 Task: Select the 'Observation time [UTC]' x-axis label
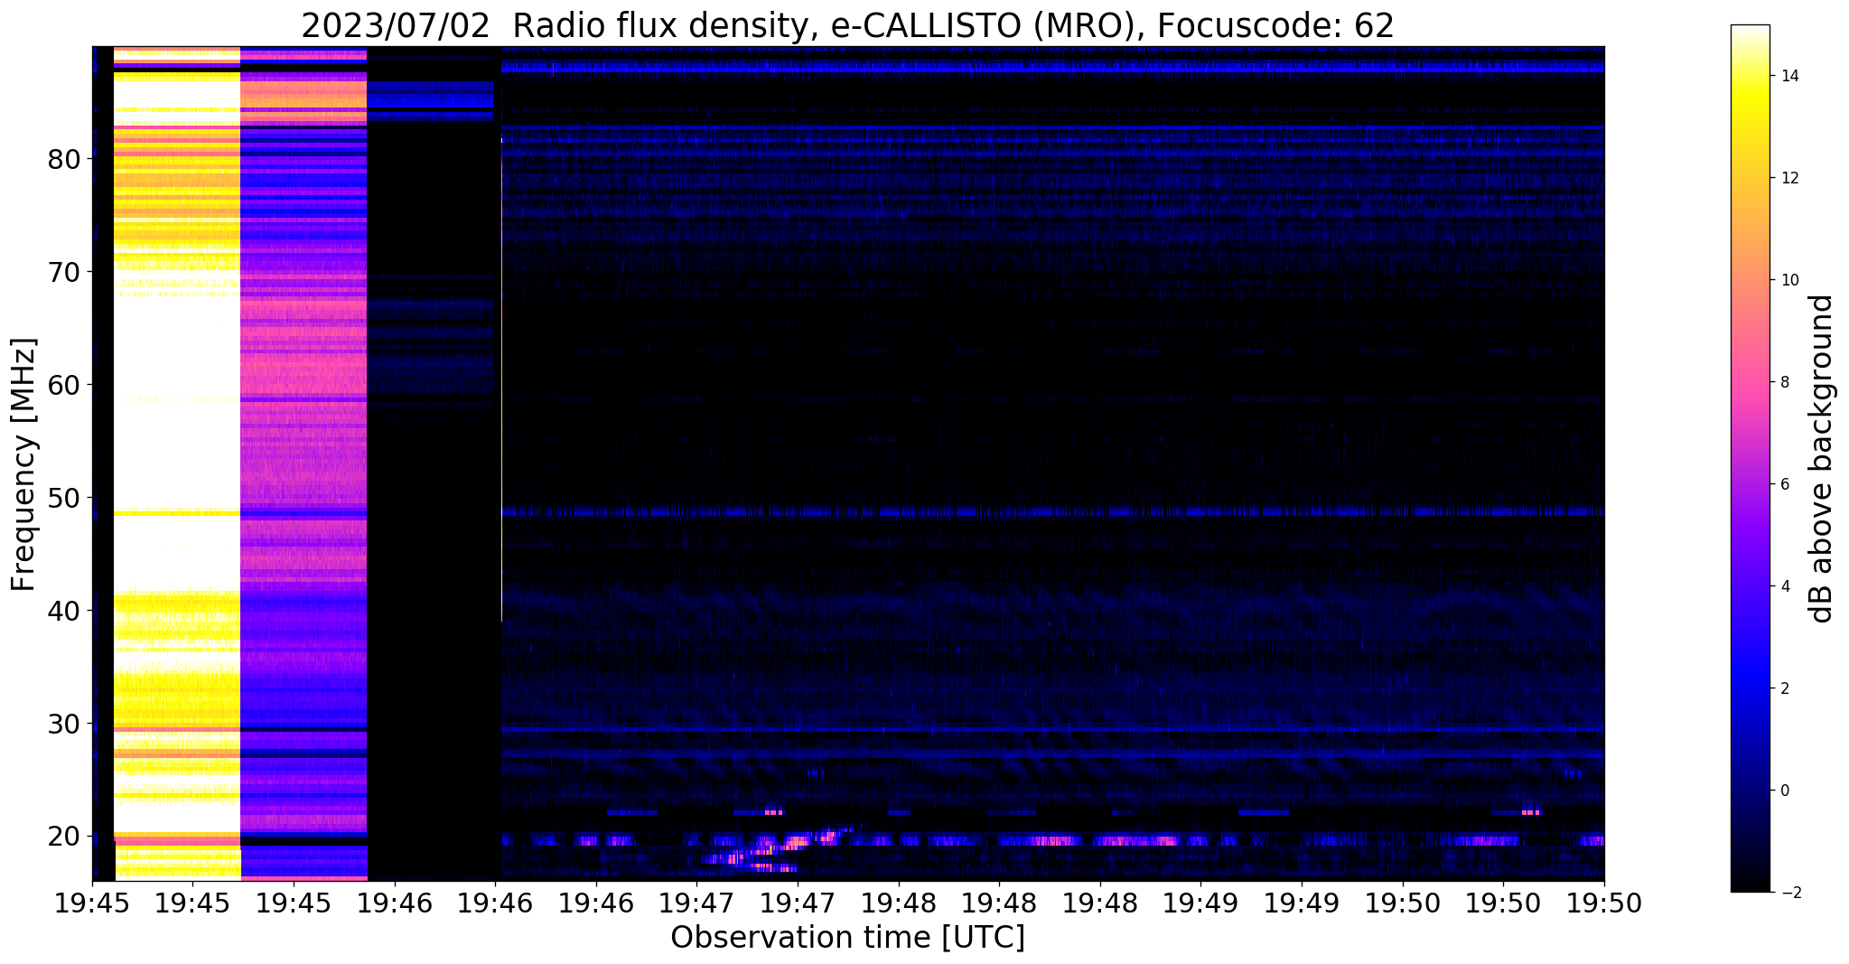coord(847,938)
